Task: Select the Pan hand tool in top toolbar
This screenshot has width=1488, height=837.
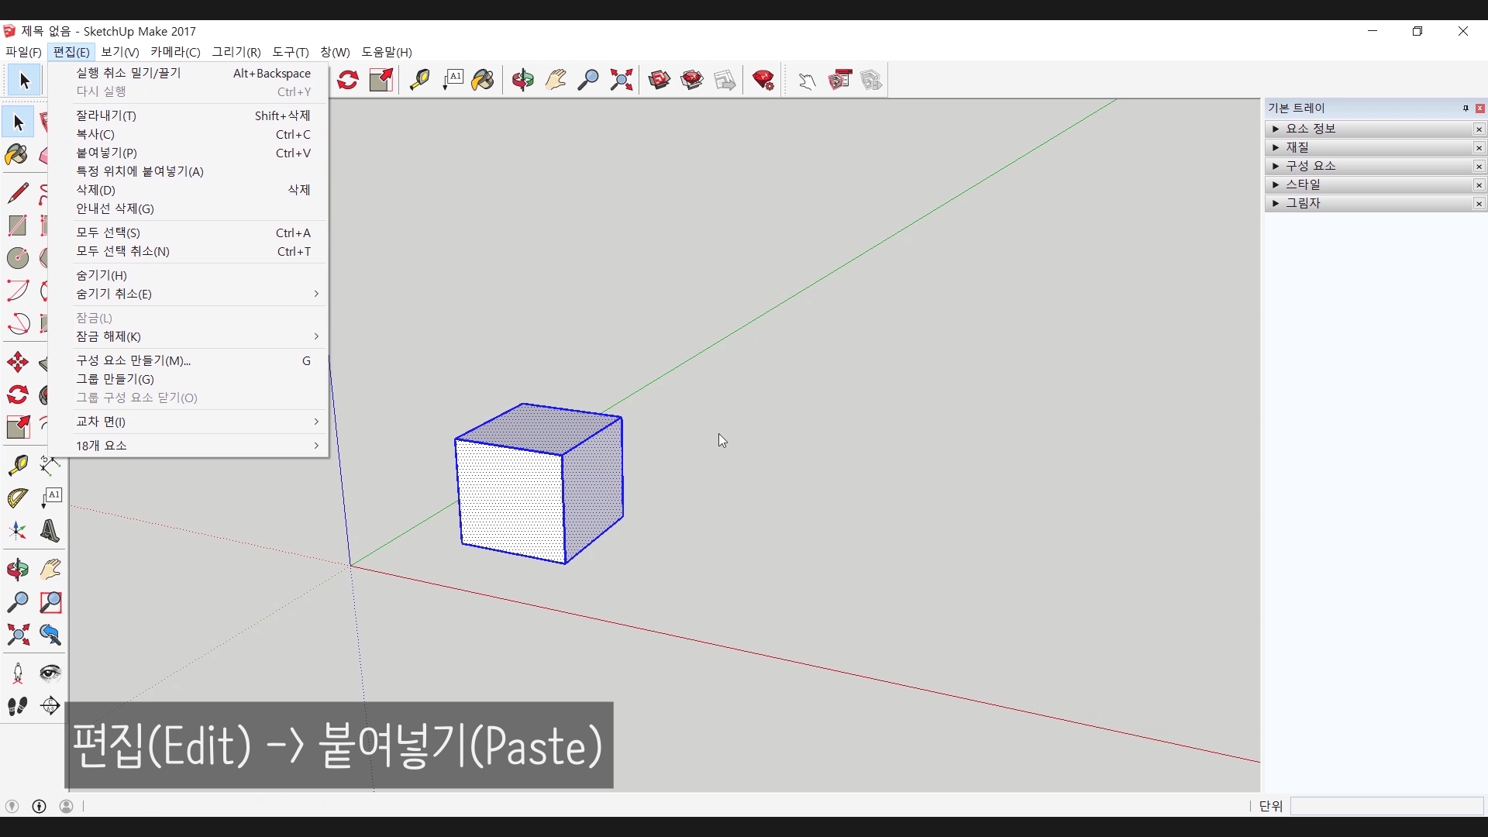Action: point(556,80)
